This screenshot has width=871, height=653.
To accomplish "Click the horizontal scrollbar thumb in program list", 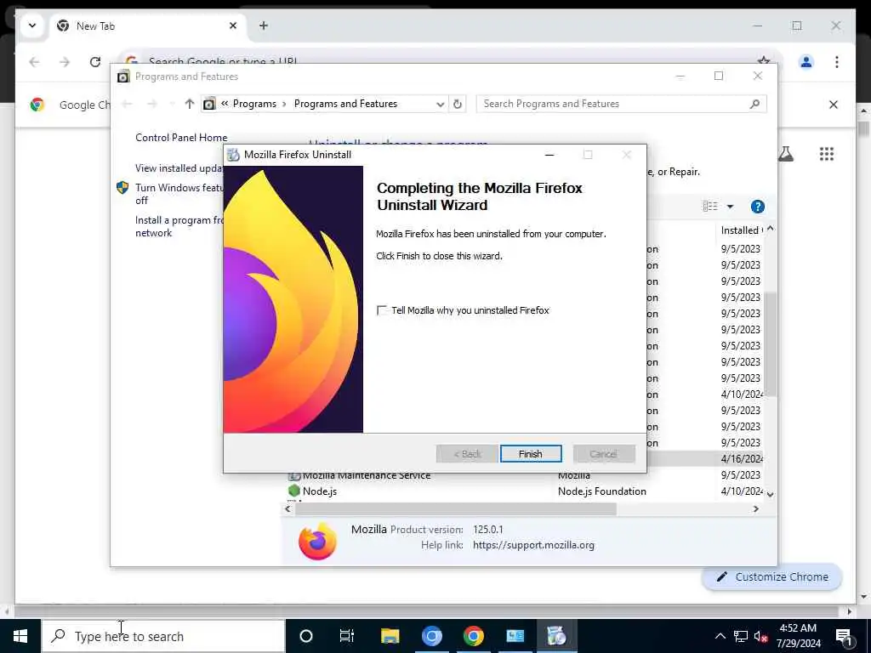I will pos(456,508).
